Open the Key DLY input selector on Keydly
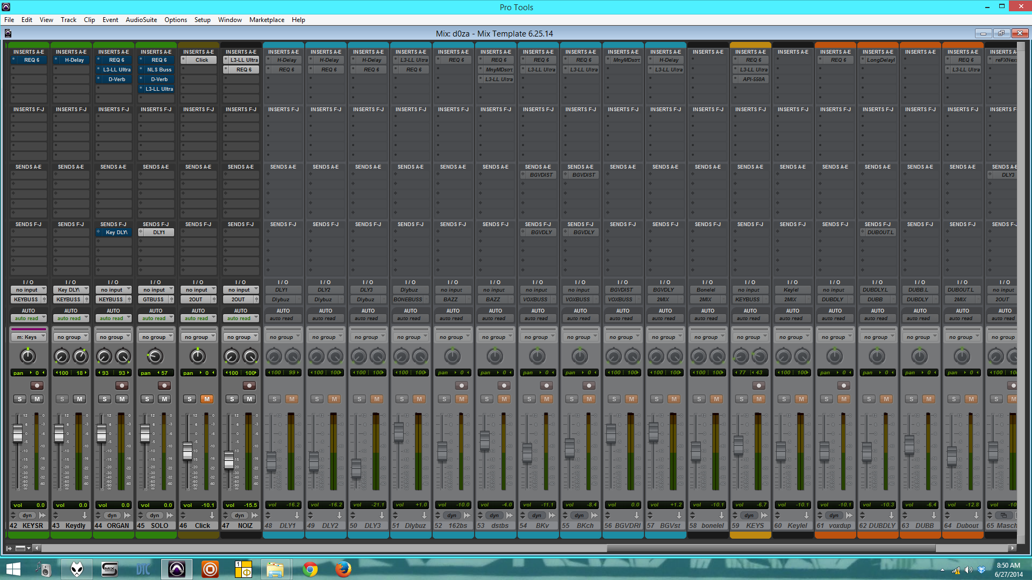The height and width of the screenshot is (580, 1032). tap(70, 290)
